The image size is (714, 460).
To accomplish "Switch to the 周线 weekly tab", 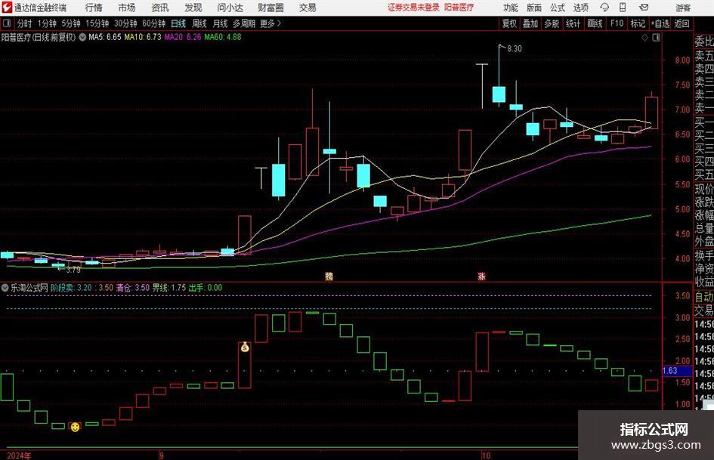I will (x=199, y=23).
